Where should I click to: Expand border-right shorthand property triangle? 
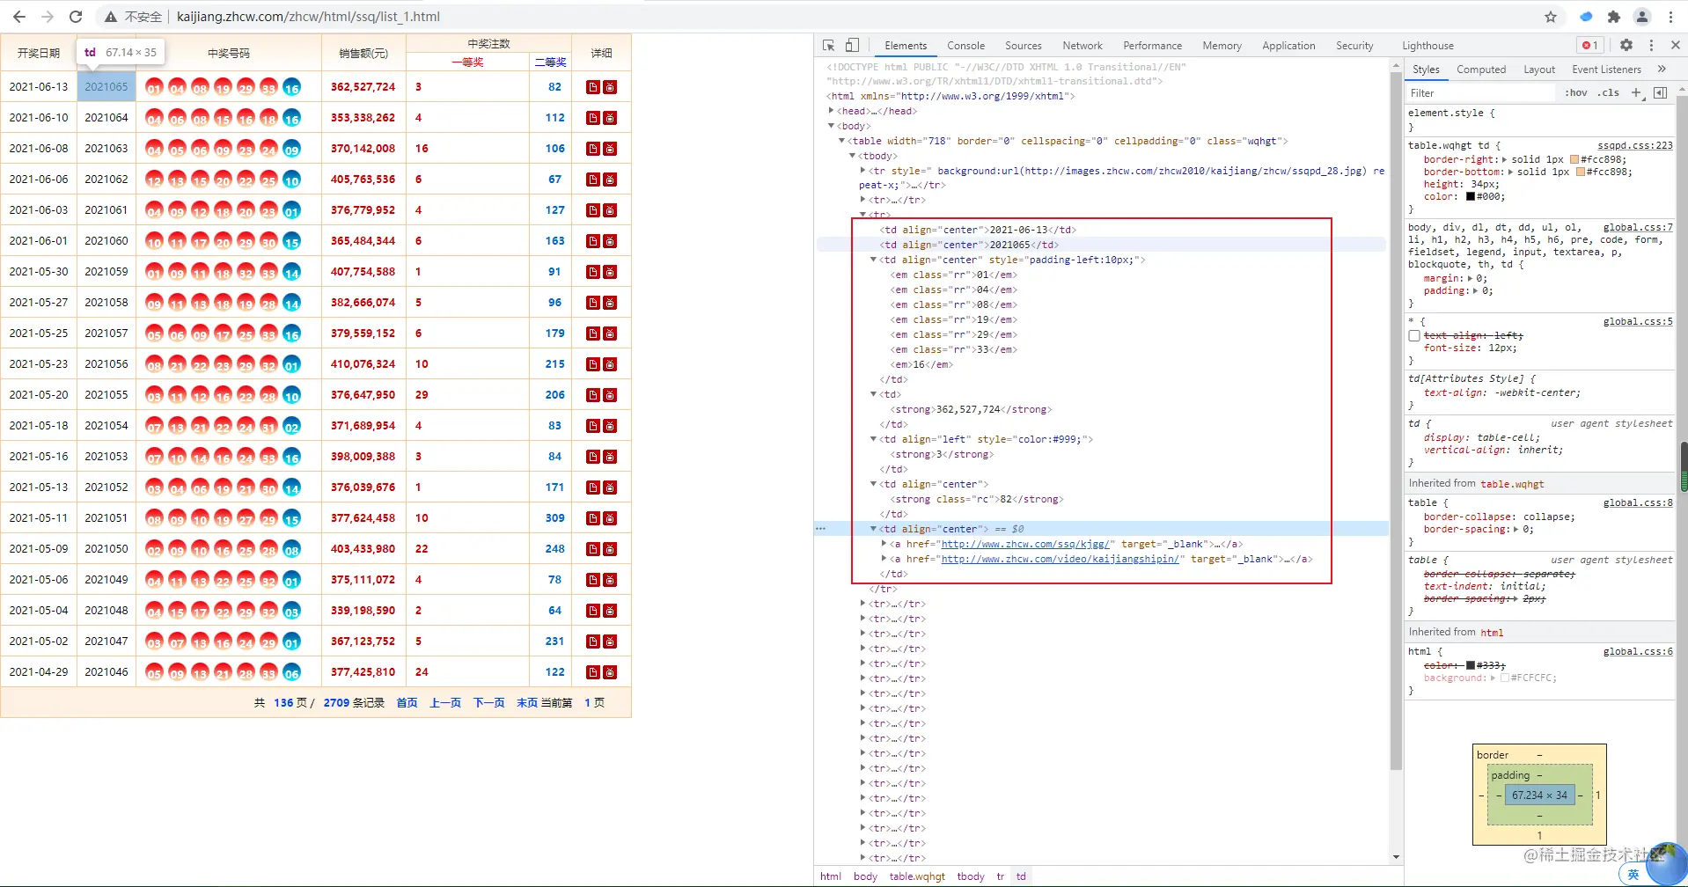[x=1504, y=159]
